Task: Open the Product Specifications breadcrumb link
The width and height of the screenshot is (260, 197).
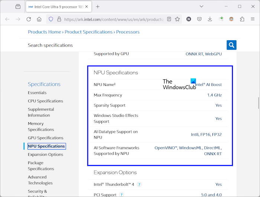Action: [88, 32]
